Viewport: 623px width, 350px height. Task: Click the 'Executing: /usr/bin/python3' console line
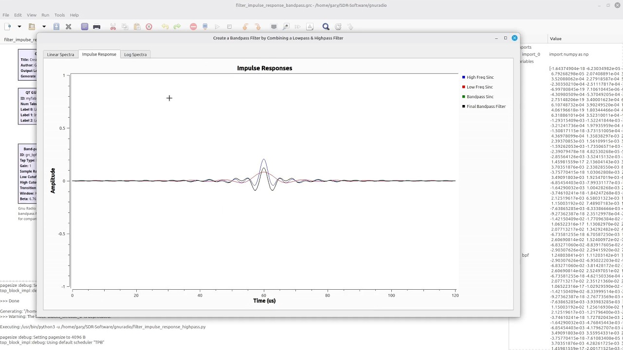(103, 327)
